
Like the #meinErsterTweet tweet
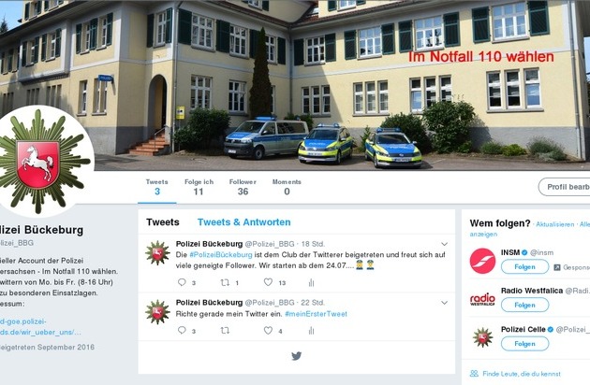click(x=268, y=330)
